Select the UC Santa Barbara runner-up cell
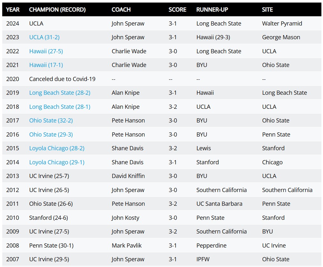This screenshot has width=323, height=267. tap(219, 204)
